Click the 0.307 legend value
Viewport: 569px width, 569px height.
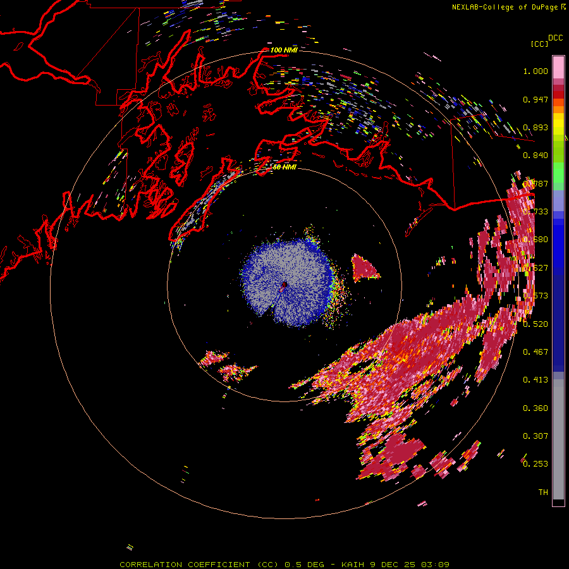tap(535, 436)
